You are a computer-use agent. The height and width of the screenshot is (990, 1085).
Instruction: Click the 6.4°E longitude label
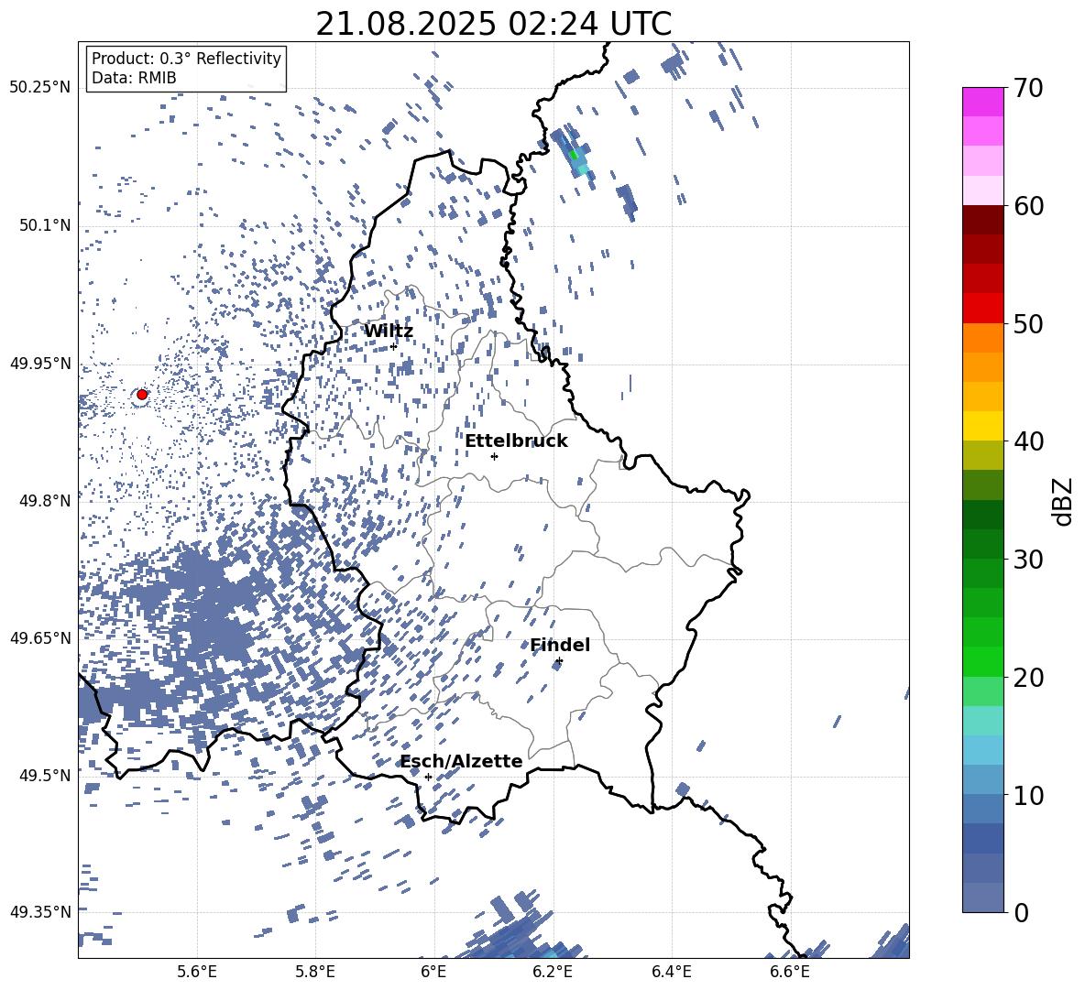pyautogui.click(x=671, y=972)
